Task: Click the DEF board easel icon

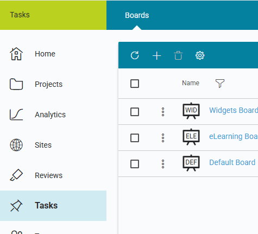Action: point(191,163)
